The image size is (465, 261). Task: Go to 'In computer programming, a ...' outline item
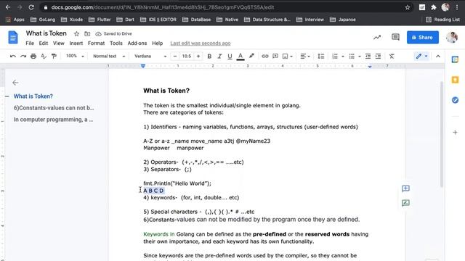pos(53,120)
